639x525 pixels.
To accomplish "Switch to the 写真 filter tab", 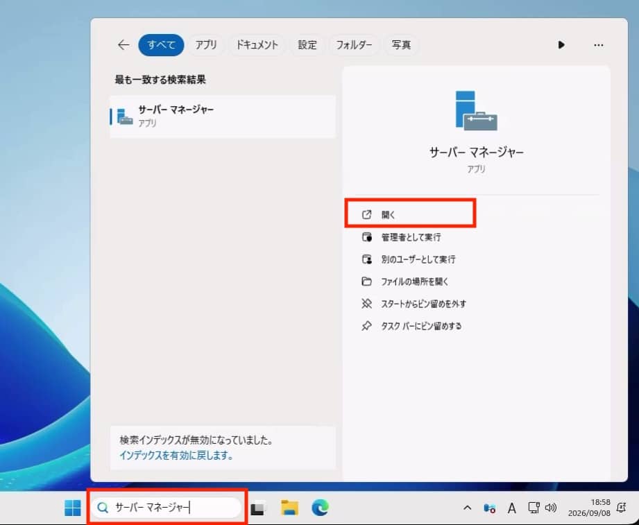I will 401,45.
